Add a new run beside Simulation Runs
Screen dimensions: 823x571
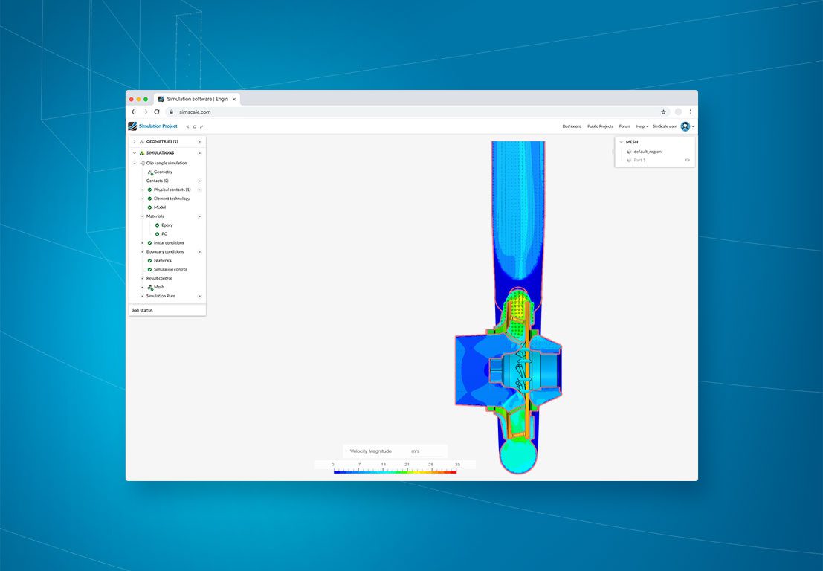[199, 296]
